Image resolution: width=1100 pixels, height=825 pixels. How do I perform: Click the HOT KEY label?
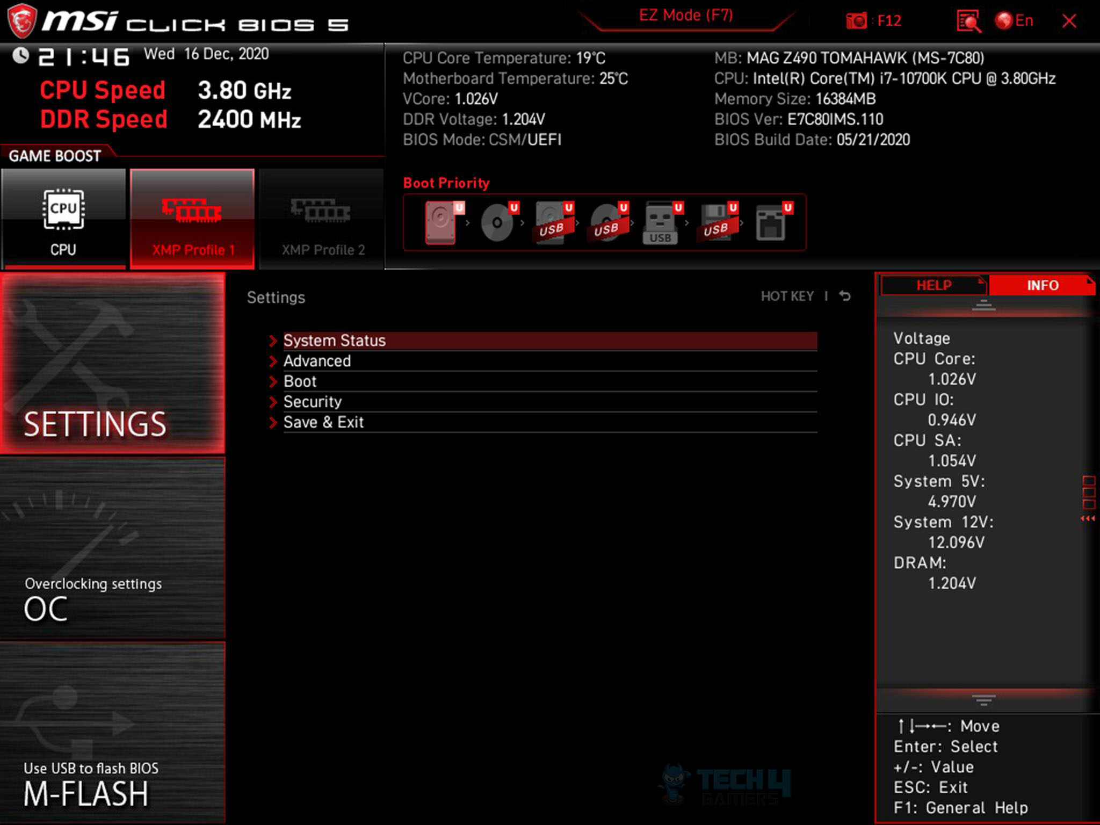pyautogui.click(x=787, y=296)
